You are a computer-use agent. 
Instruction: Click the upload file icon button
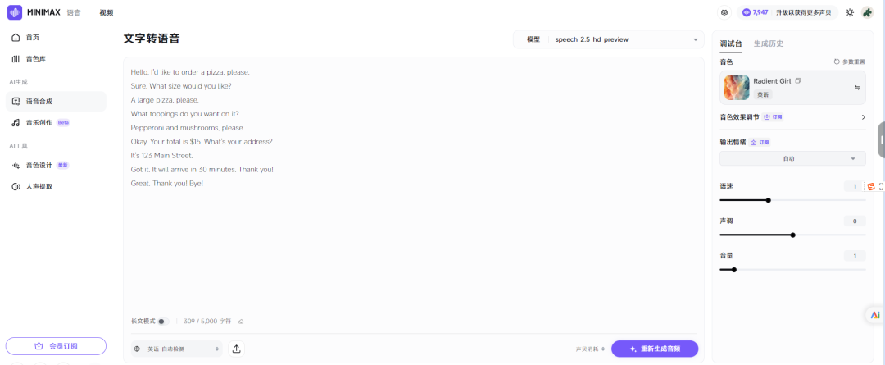click(x=237, y=349)
